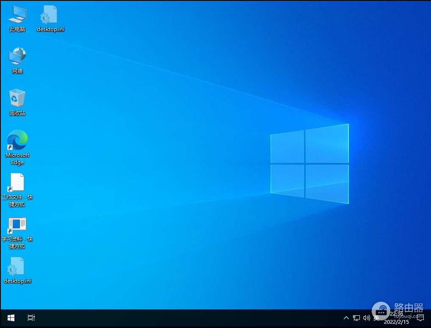Open the clock showing 2022/2/15

396,318
